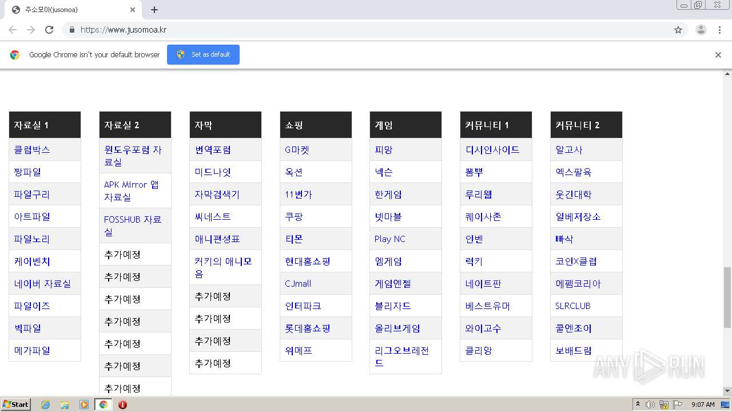Open the 넥슨 link
This screenshot has width=732, height=412.
pos(384,172)
